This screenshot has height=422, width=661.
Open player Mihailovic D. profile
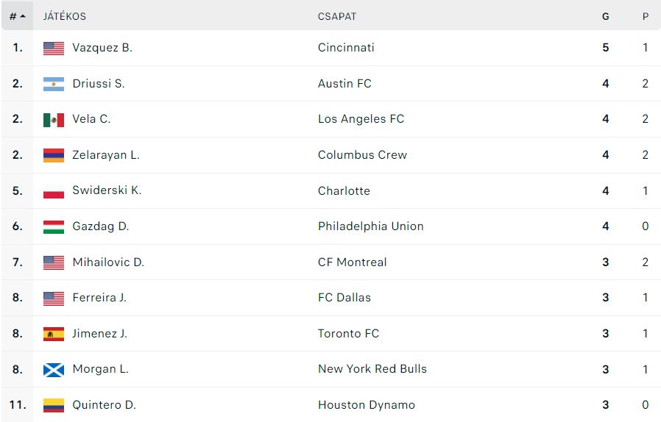point(108,262)
